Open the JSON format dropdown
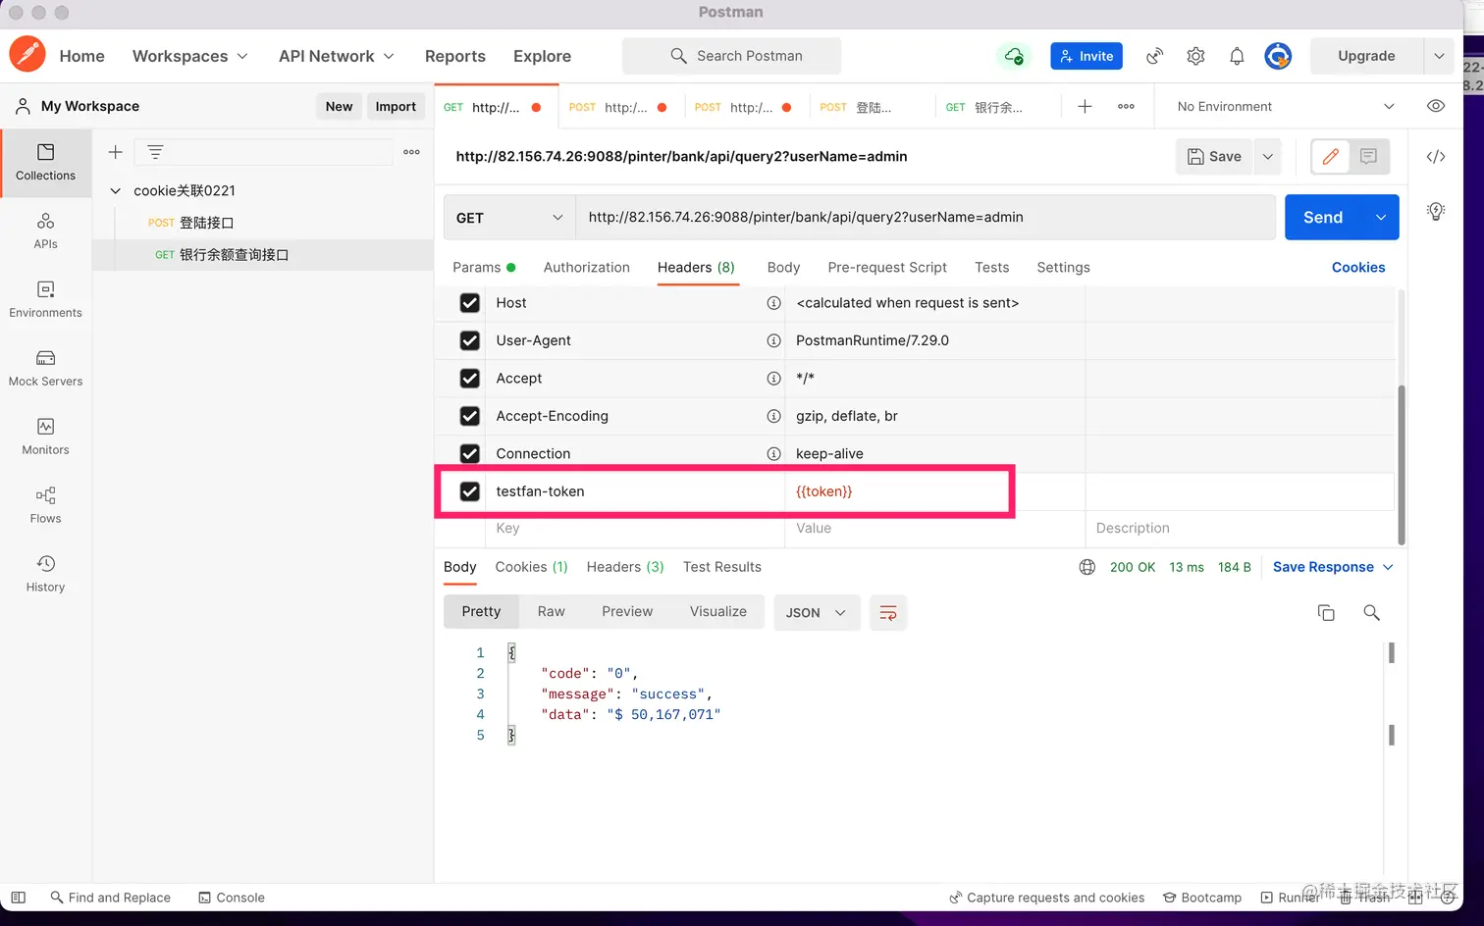The height and width of the screenshot is (926, 1484). pos(817,612)
